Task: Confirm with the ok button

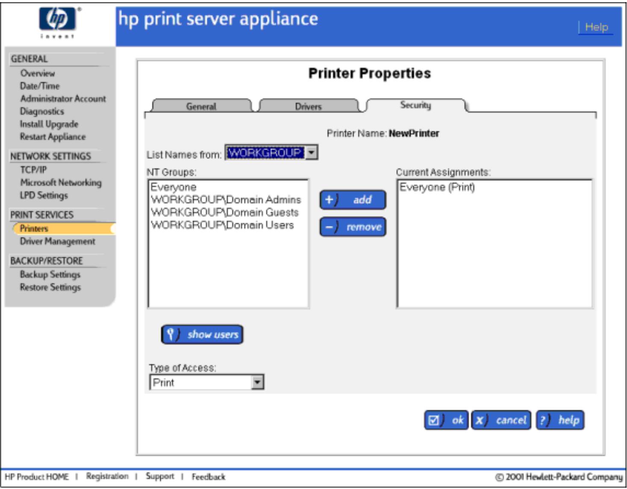Action: pyautogui.click(x=446, y=421)
